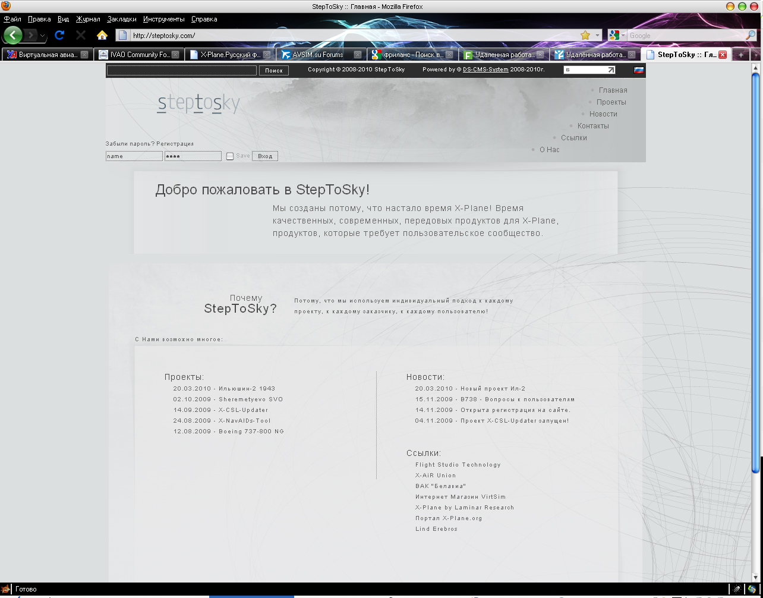
Task: Click the globe icon in status bar
Action: pos(752,589)
